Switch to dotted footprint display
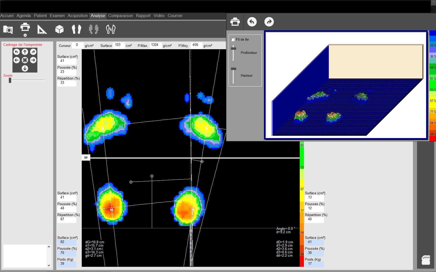This screenshot has width=436, height=272. [94, 29]
